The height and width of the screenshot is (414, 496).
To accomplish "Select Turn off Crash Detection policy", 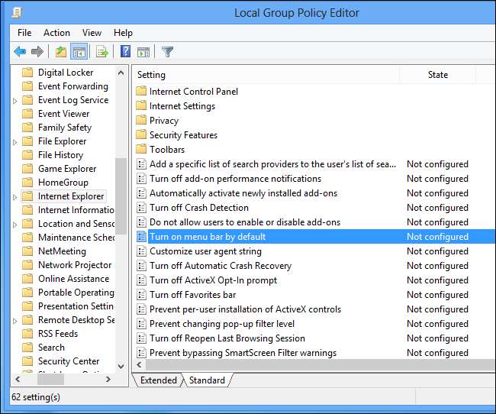I will click(x=198, y=208).
